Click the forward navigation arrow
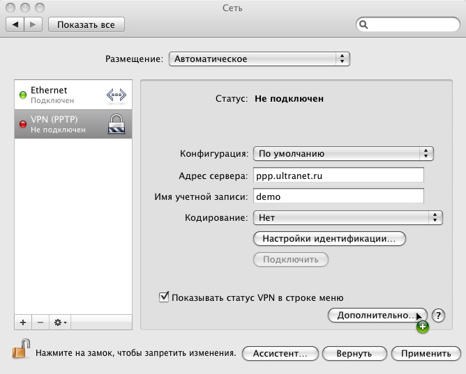This screenshot has height=374, width=466. point(33,24)
